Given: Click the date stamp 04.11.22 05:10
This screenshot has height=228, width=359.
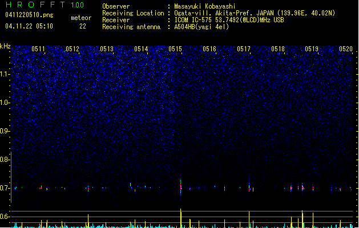Looking at the screenshot, I should point(29,26).
